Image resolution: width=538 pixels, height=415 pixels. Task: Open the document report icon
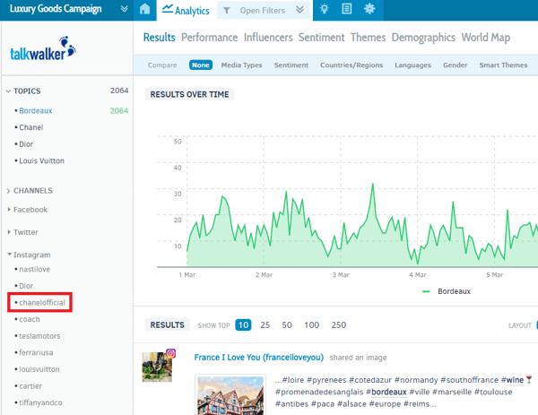pyautogui.click(x=346, y=9)
